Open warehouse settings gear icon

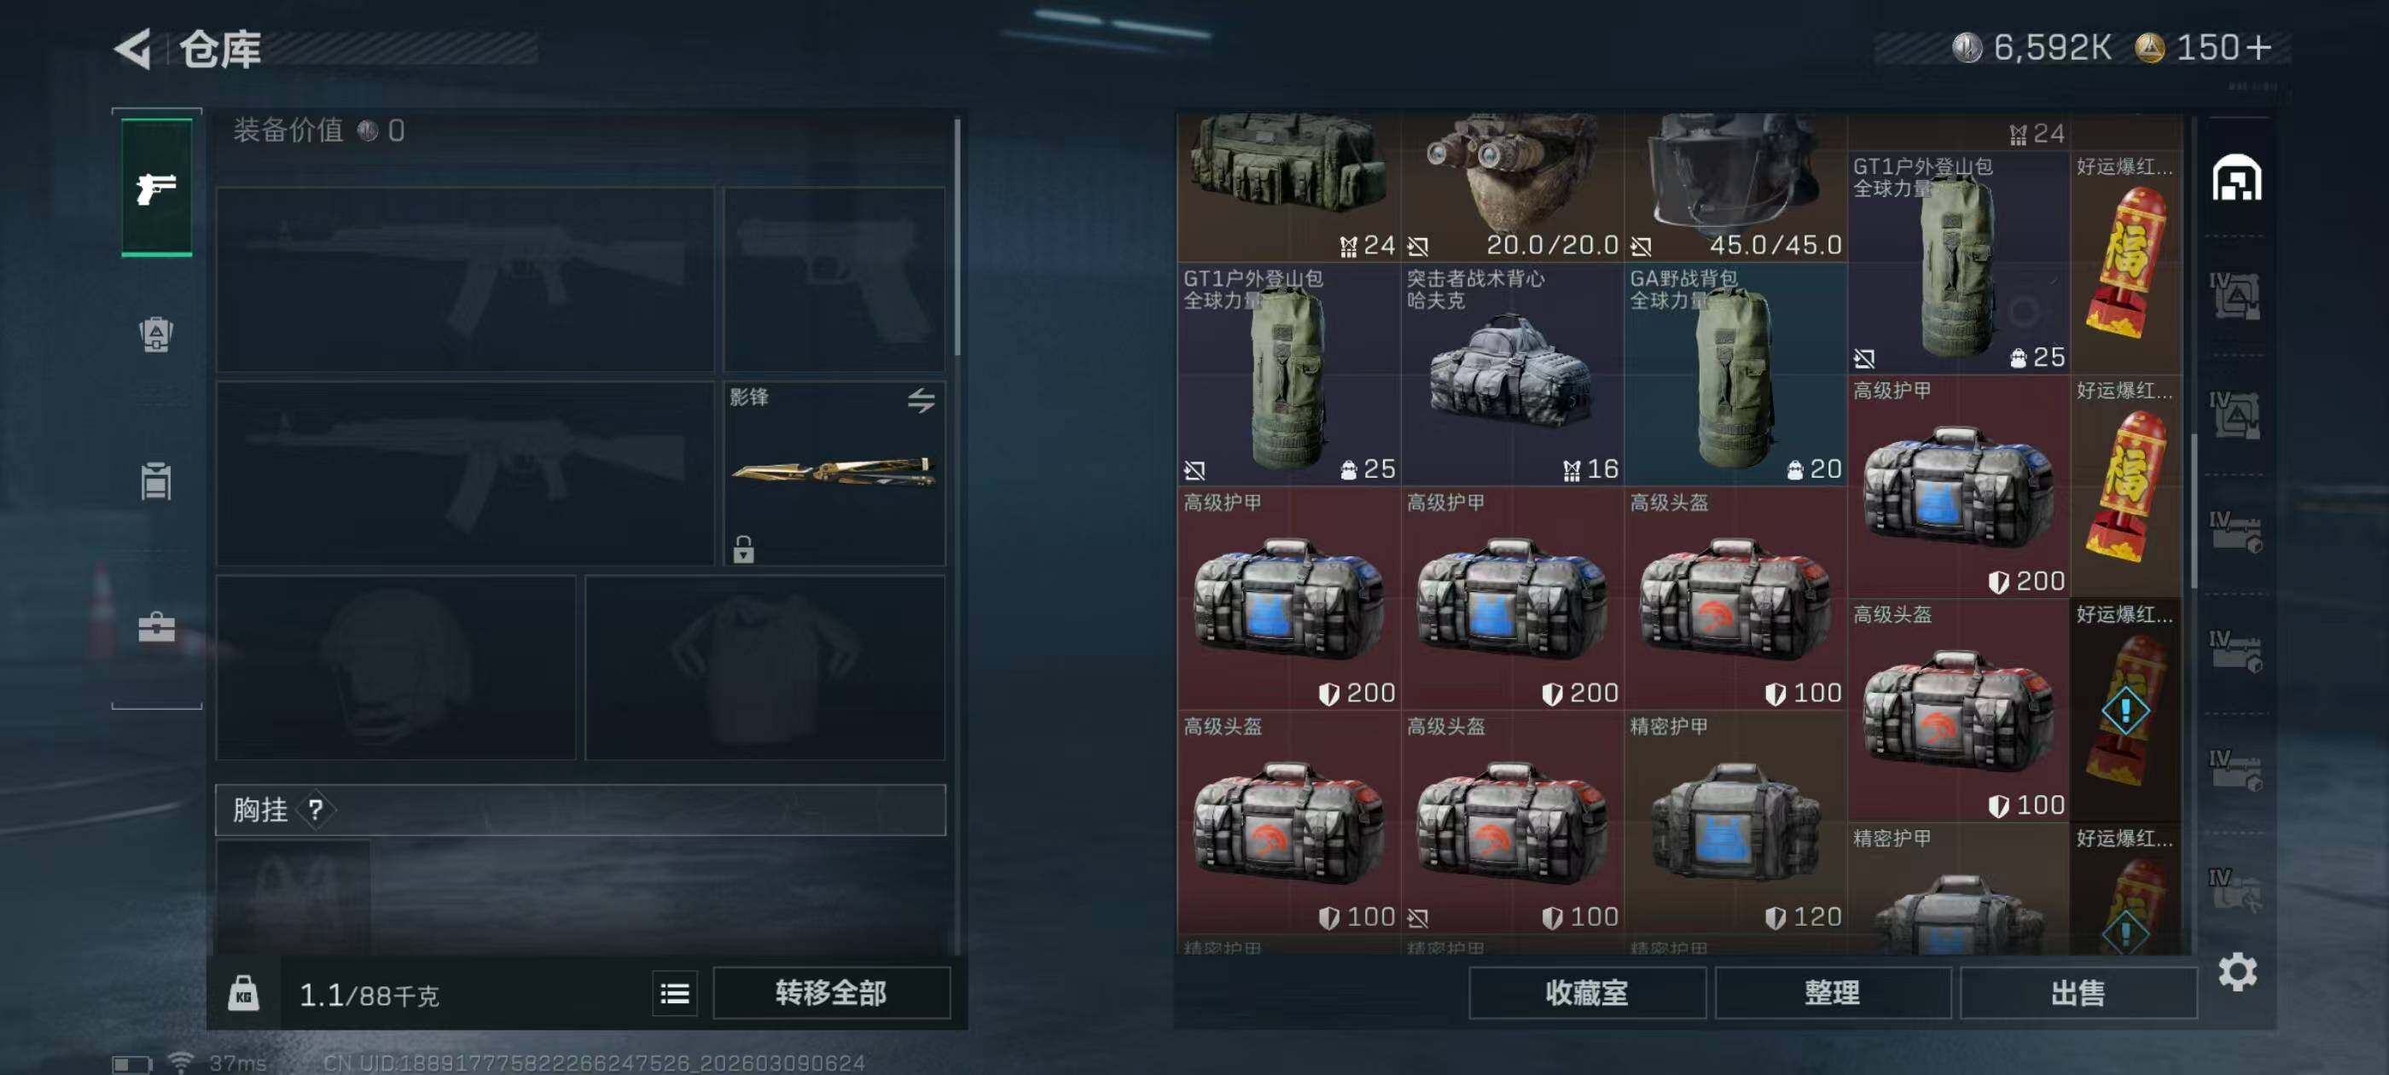coord(2237,971)
